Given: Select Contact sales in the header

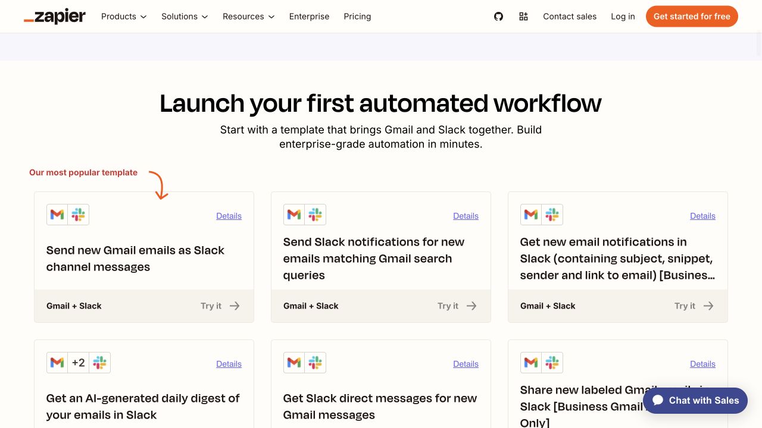Looking at the screenshot, I should click(x=570, y=17).
